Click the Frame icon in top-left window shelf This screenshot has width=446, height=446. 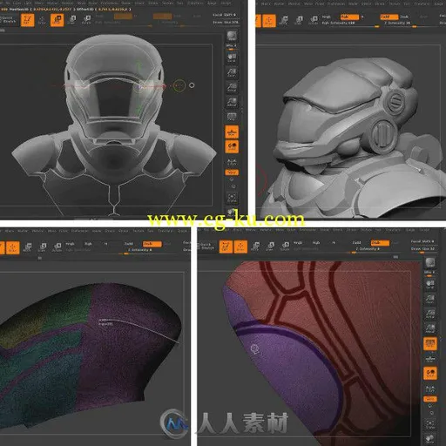[x=232, y=198]
